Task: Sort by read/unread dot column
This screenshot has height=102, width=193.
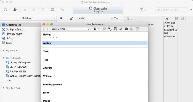Action: coord(61,18)
